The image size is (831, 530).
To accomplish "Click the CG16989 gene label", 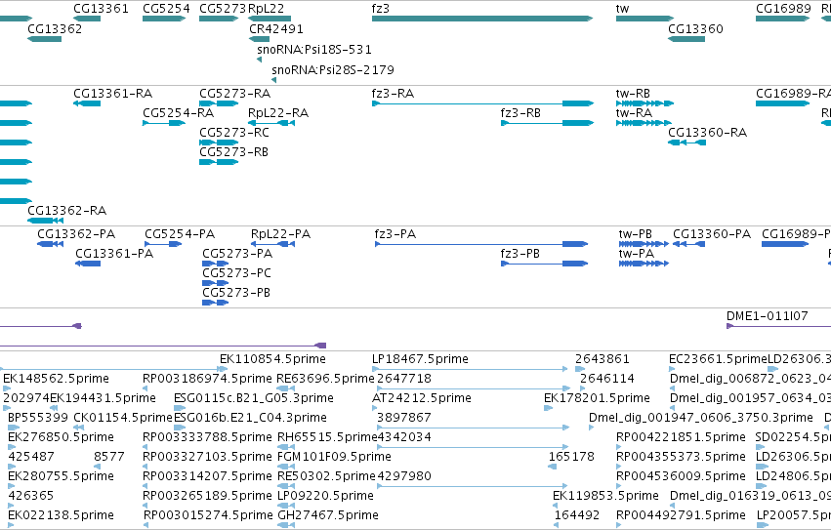I will (783, 9).
